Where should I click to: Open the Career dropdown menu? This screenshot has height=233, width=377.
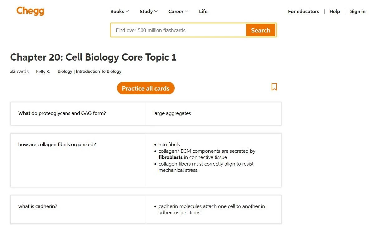coord(178,11)
